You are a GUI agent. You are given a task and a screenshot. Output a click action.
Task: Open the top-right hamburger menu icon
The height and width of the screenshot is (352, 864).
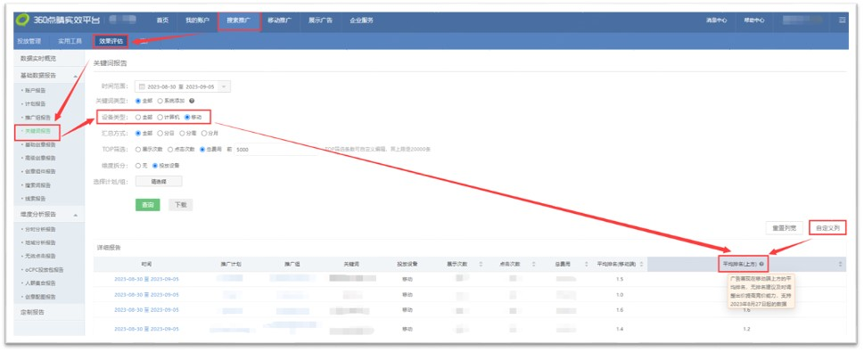point(842,20)
